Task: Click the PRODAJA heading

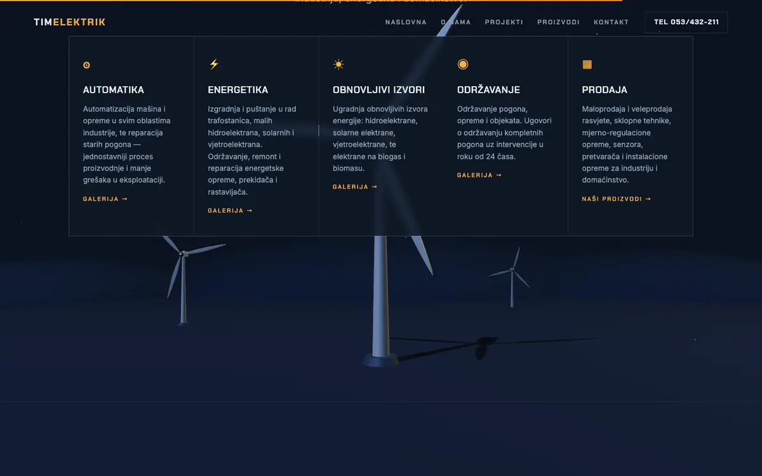Action: [x=605, y=90]
